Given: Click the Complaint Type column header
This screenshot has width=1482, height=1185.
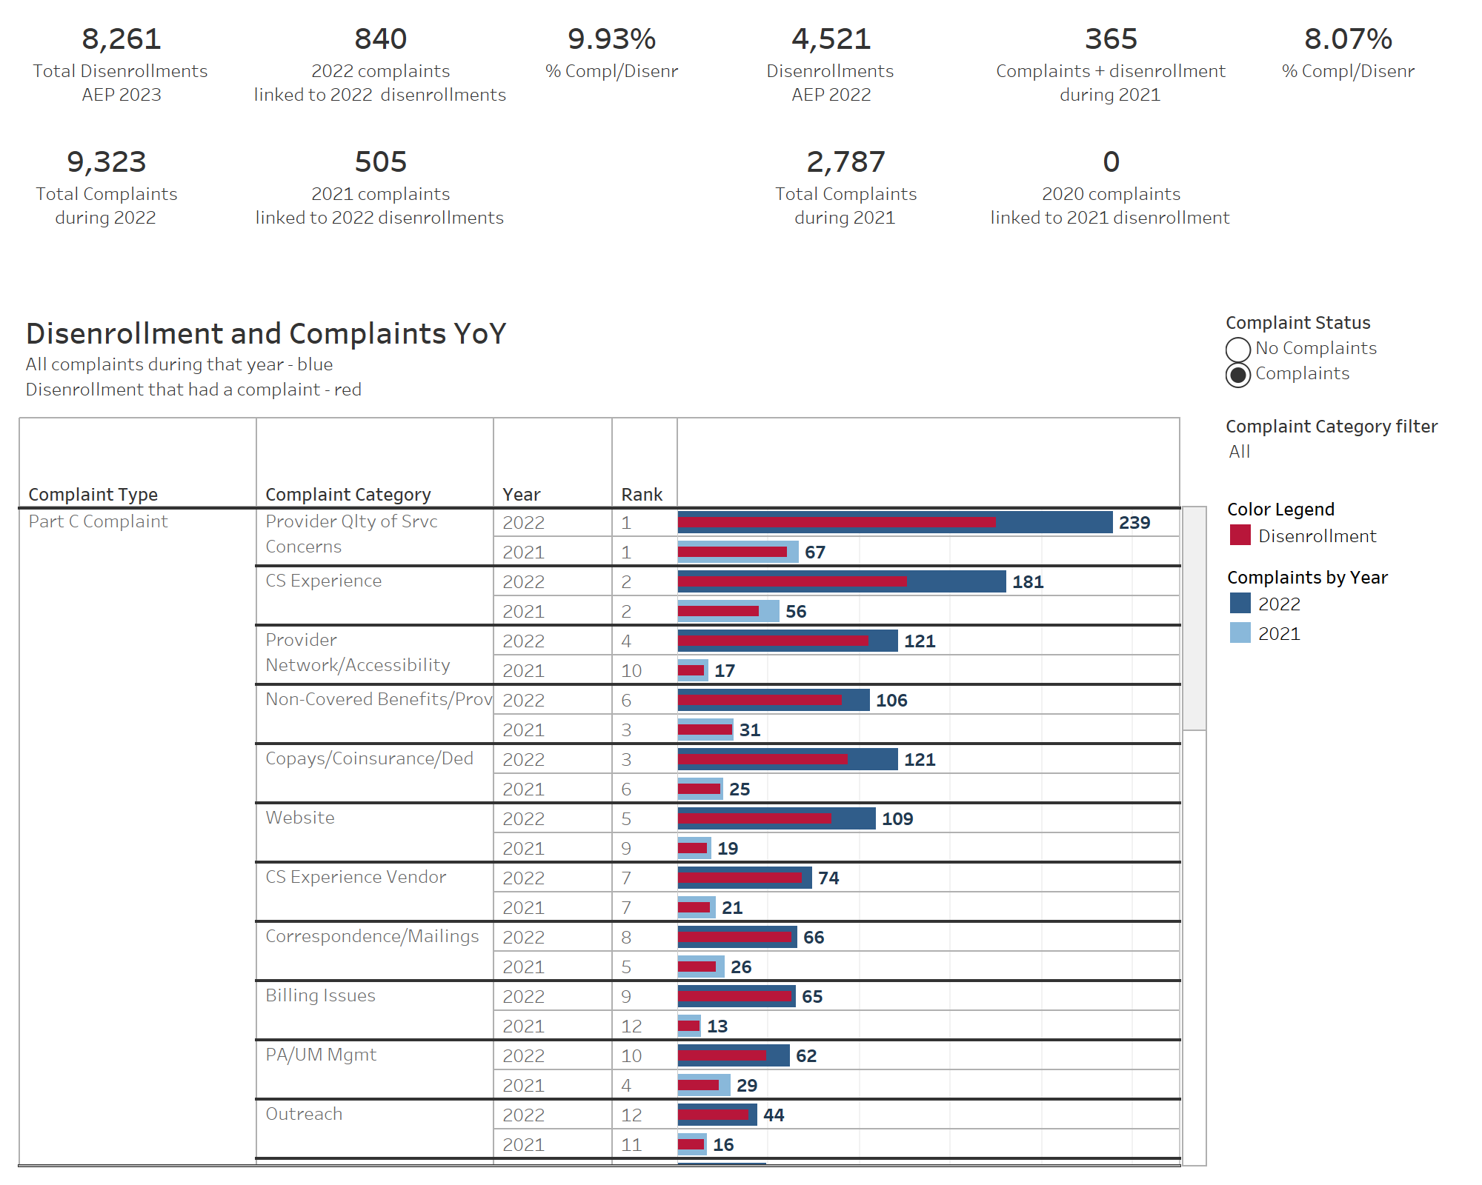Looking at the screenshot, I should [93, 494].
